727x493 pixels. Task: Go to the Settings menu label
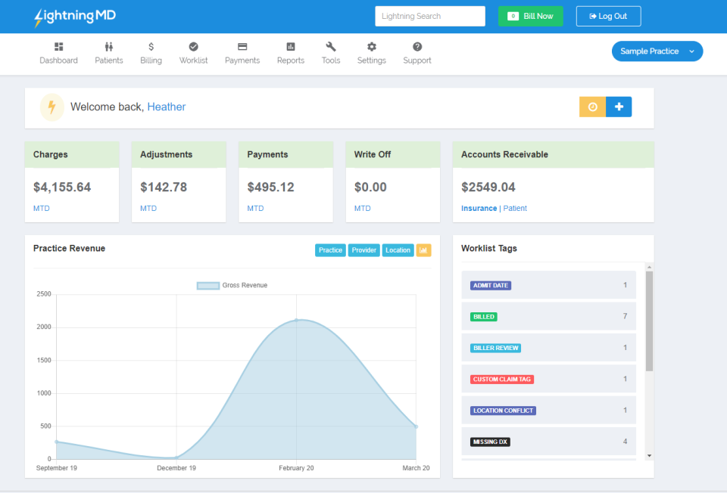pyautogui.click(x=371, y=60)
